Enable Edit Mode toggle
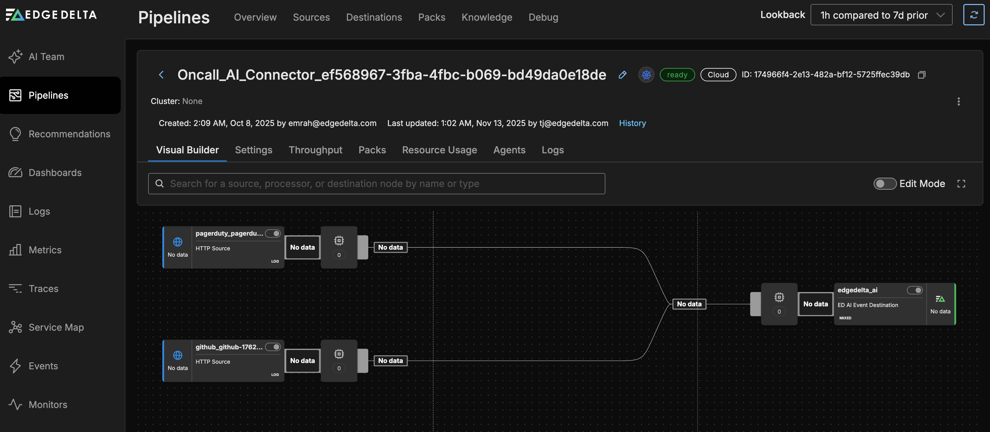 885,184
